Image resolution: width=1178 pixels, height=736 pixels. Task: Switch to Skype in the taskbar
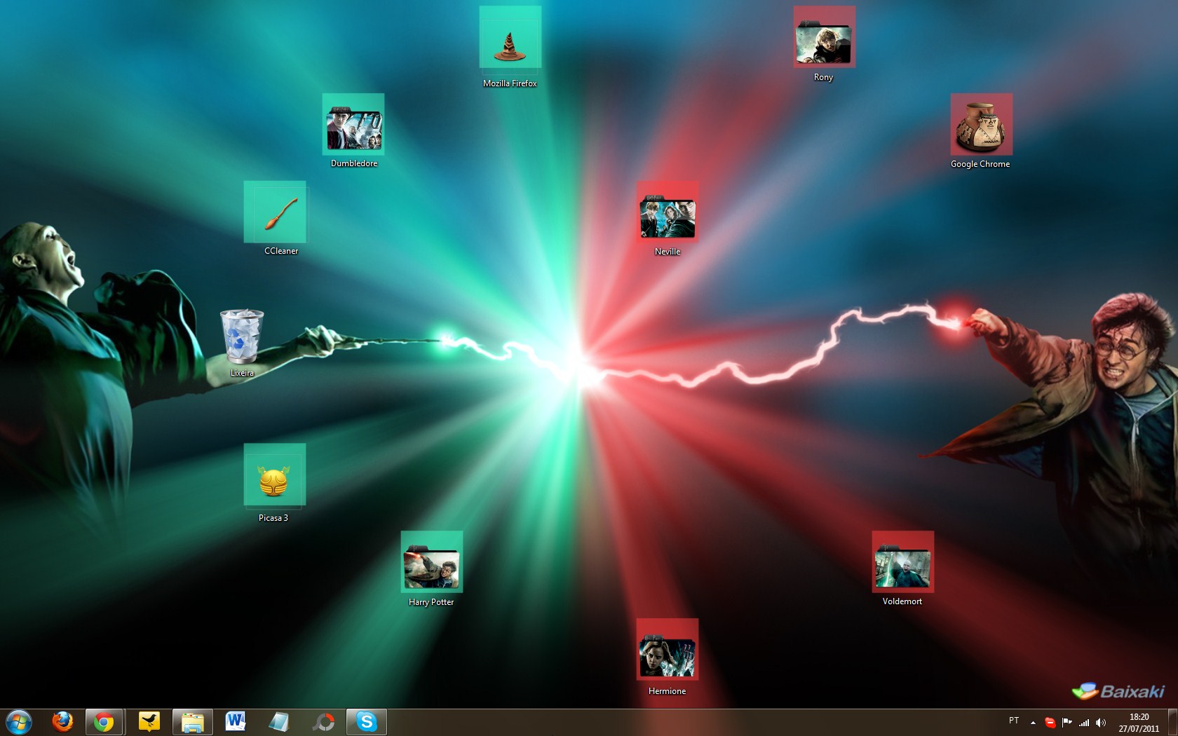pyautogui.click(x=367, y=722)
